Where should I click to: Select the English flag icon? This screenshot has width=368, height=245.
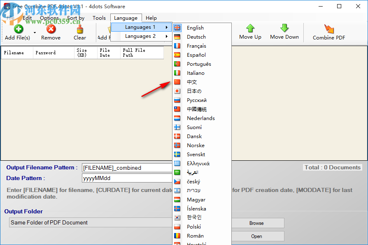coord(177,28)
